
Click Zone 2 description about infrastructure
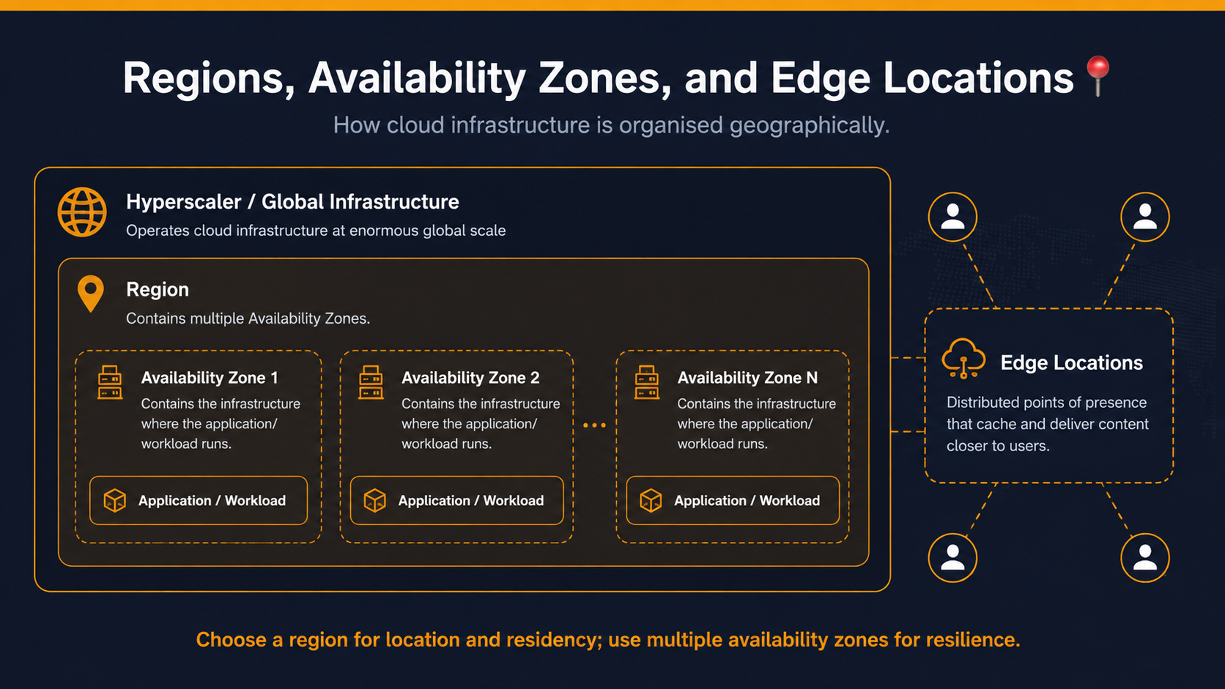481,424
